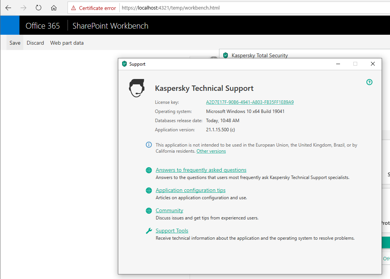Open the browser home page icon

(54, 8)
